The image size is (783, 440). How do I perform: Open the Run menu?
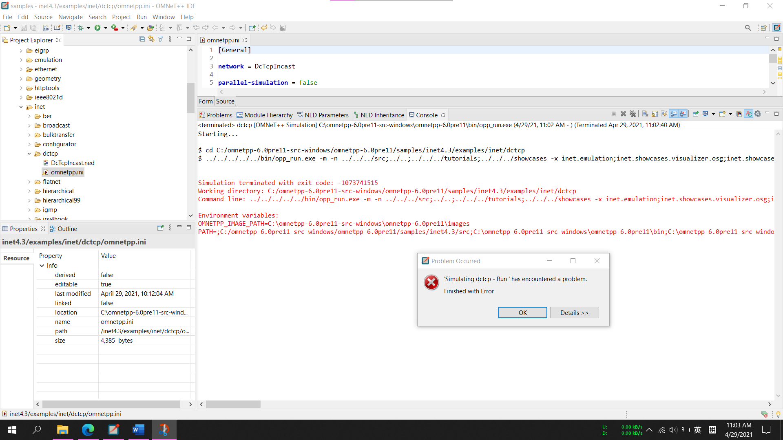pyautogui.click(x=142, y=17)
